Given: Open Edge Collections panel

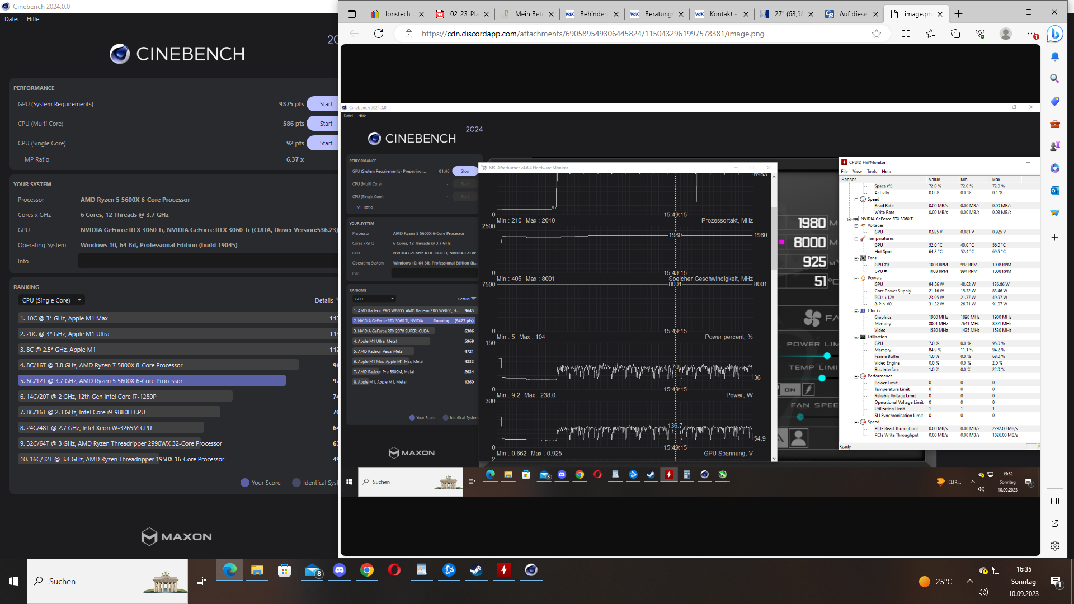Looking at the screenshot, I should 955,34.
